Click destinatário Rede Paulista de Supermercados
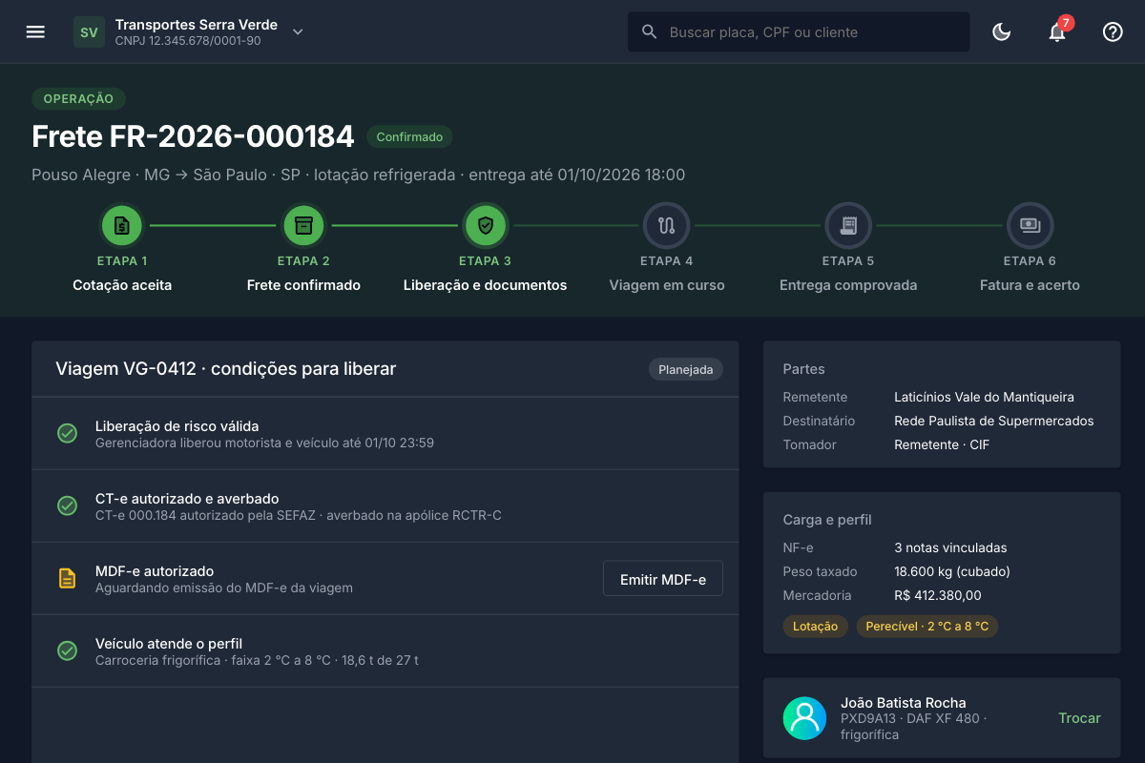 pos(994,421)
